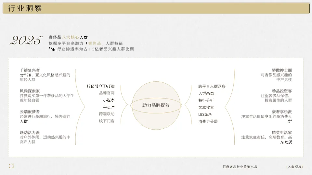Click description '对Y2K、亚文化风格感兴趣的年轻人群'

[x=45, y=77]
